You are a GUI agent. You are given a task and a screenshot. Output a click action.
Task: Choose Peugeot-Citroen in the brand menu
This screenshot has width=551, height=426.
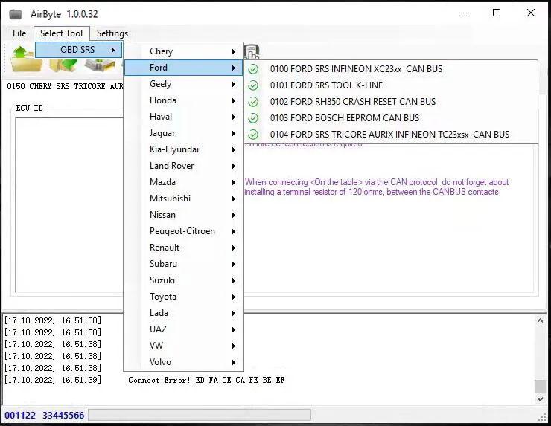(182, 231)
